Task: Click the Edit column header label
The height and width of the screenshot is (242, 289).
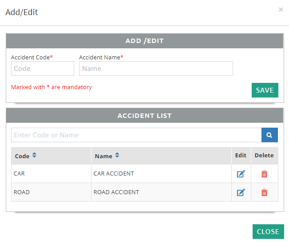Action: [x=241, y=156]
